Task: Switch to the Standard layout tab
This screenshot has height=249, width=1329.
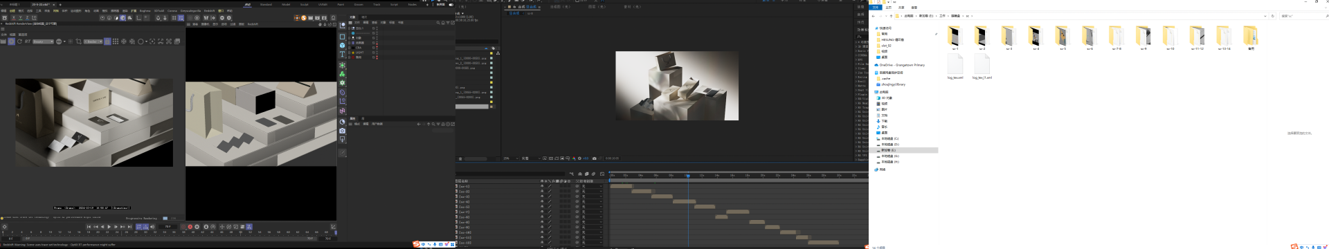Action: click(266, 4)
